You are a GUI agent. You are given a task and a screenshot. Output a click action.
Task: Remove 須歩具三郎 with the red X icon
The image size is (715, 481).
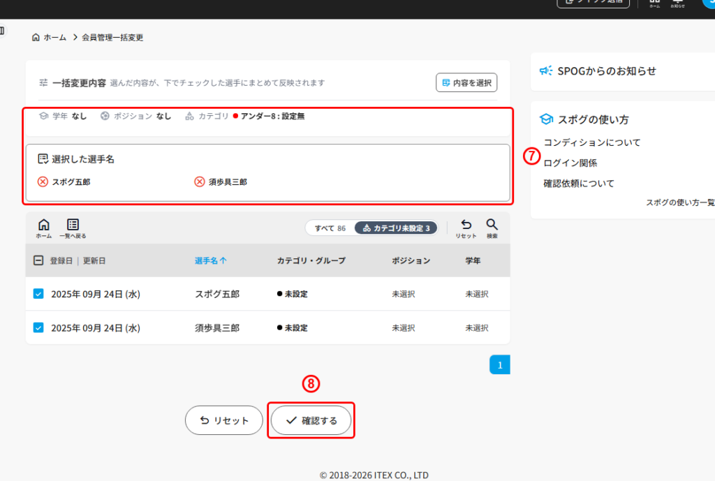(x=200, y=182)
